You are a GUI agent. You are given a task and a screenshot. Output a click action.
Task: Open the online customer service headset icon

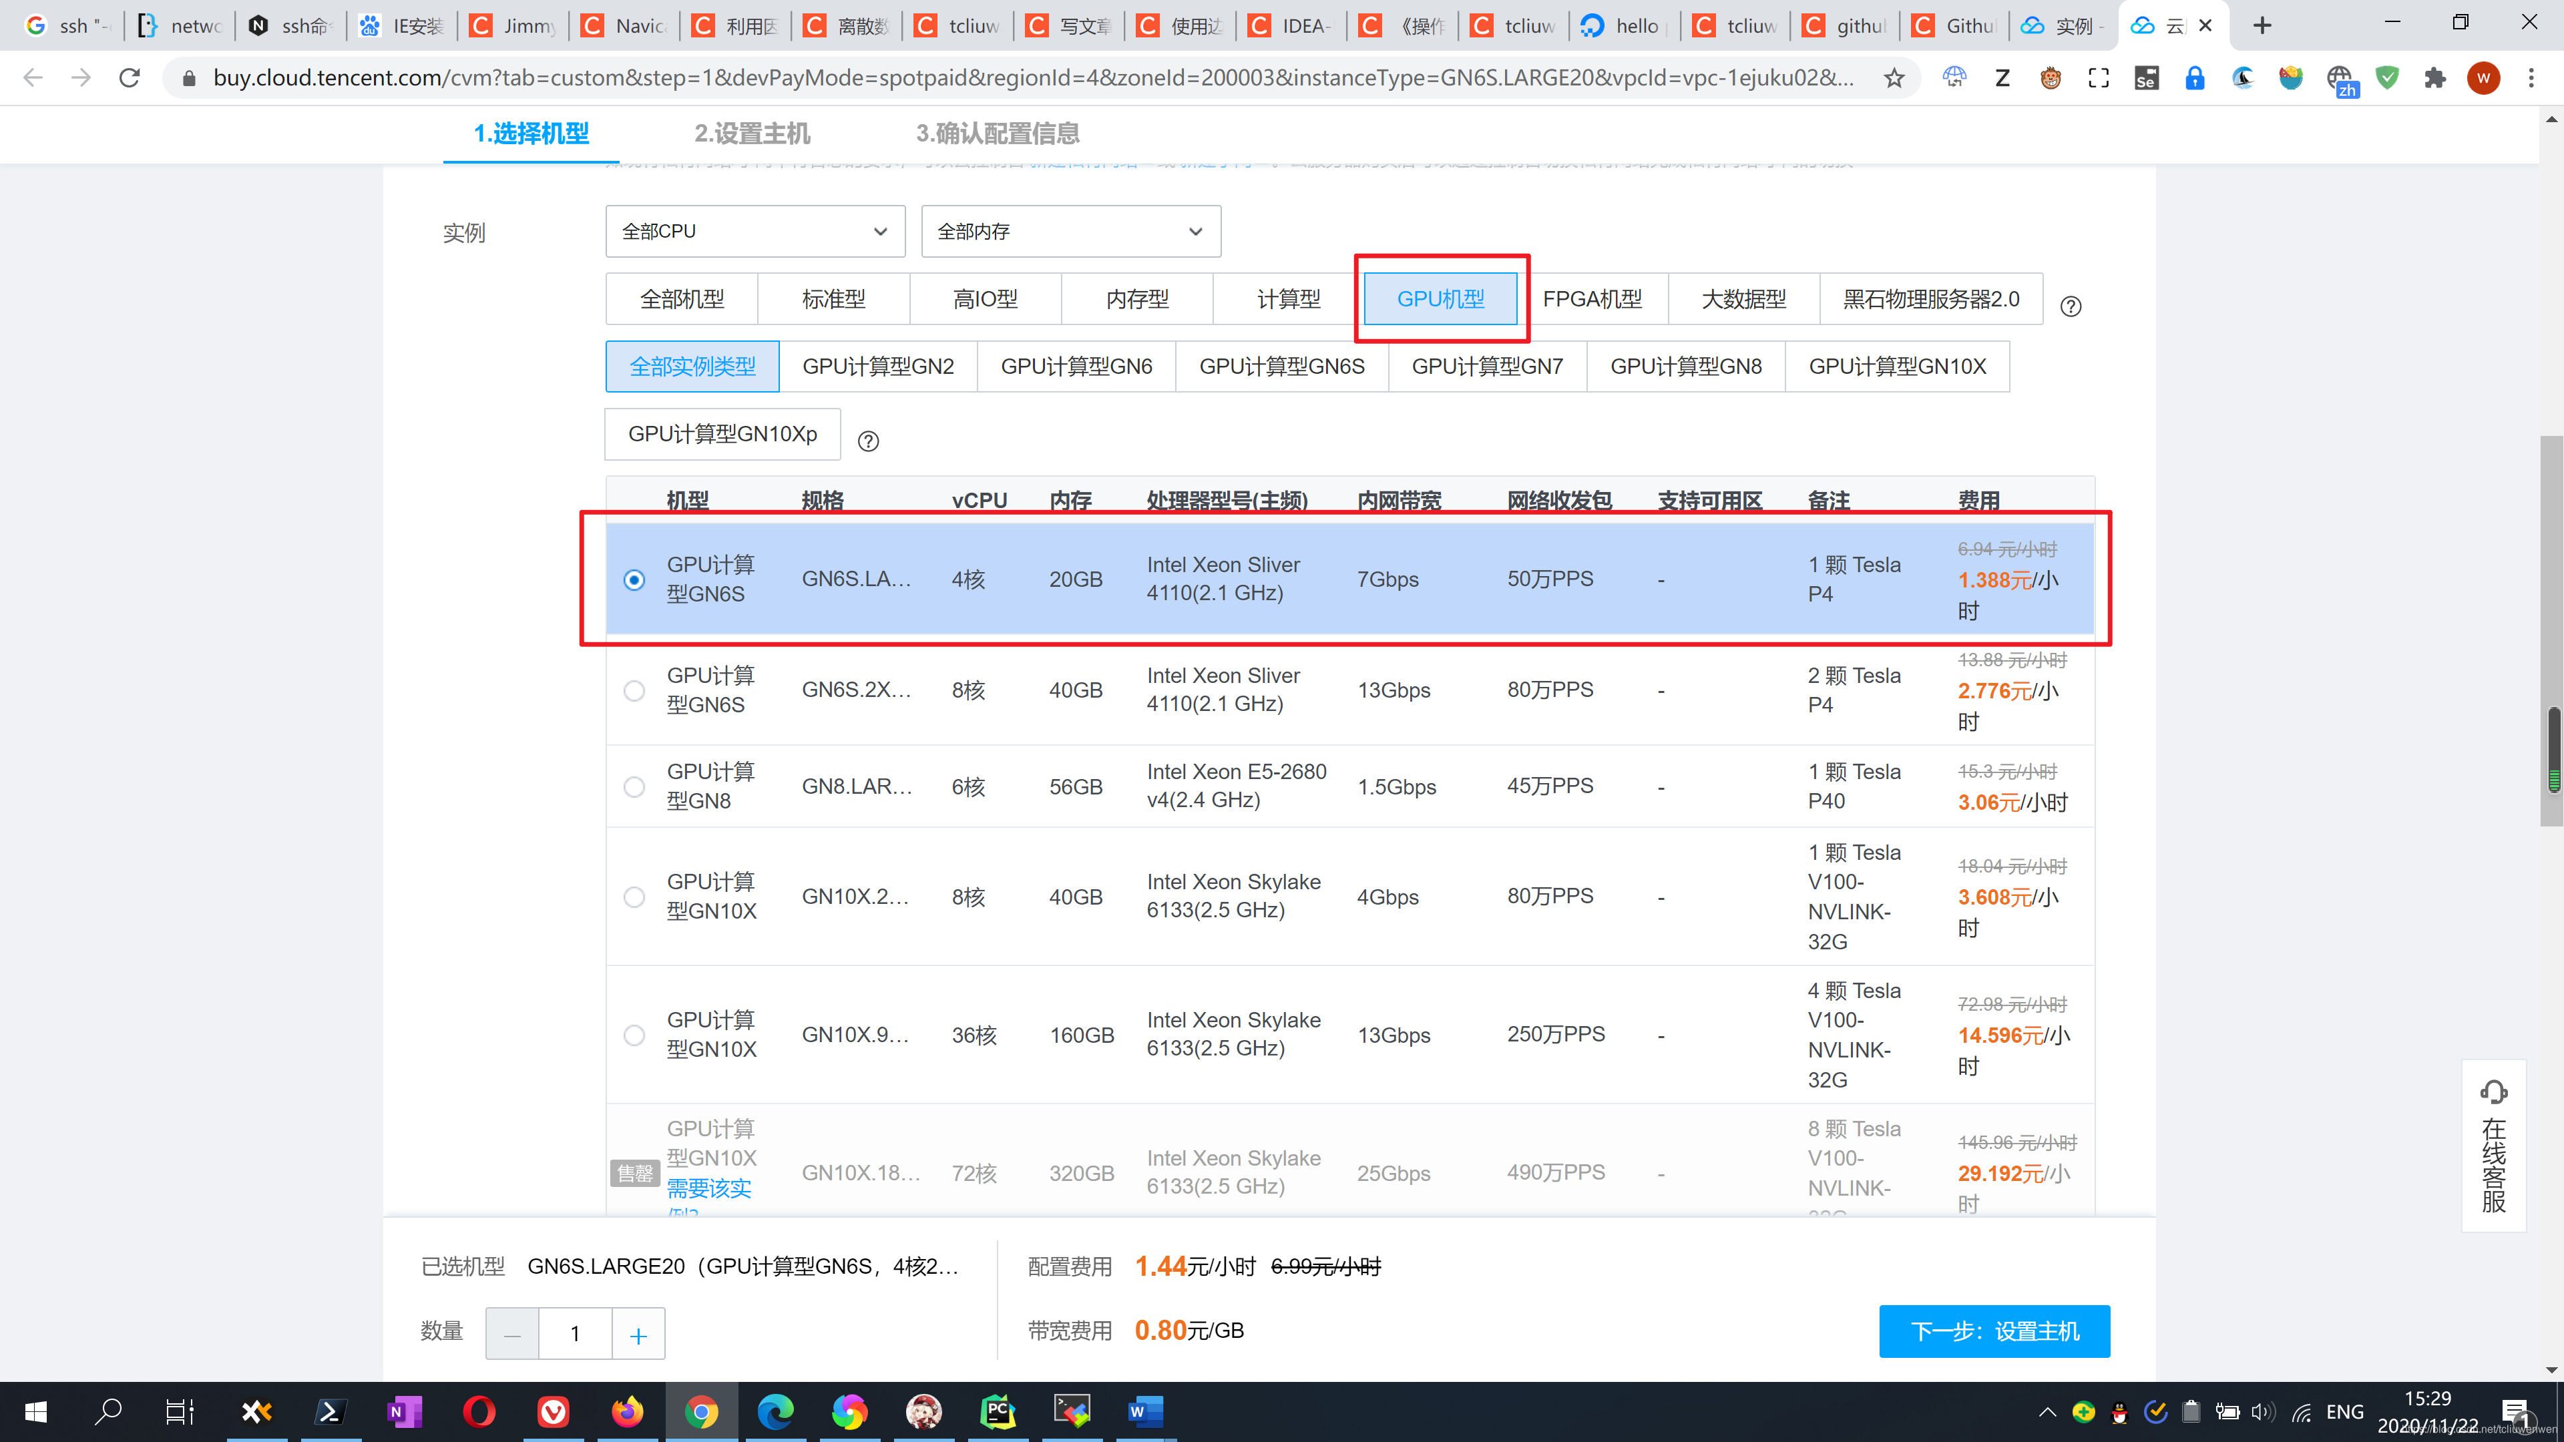click(x=2493, y=1092)
